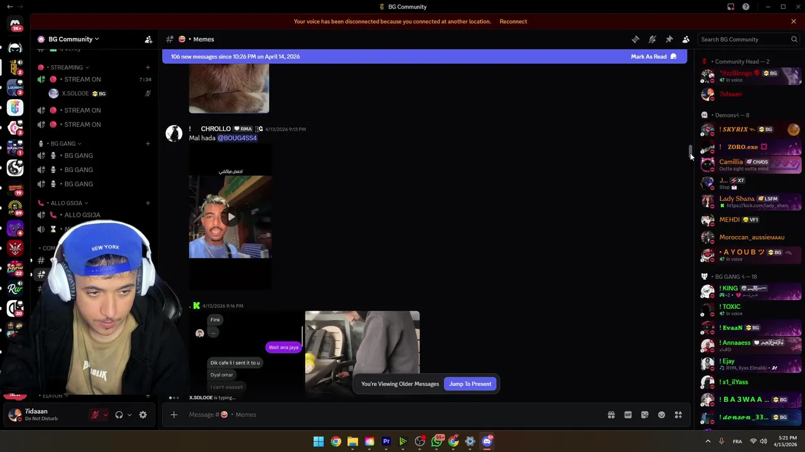Open microphone input options arrow
The image size is (805, 452).
click(x=105, y=414)
